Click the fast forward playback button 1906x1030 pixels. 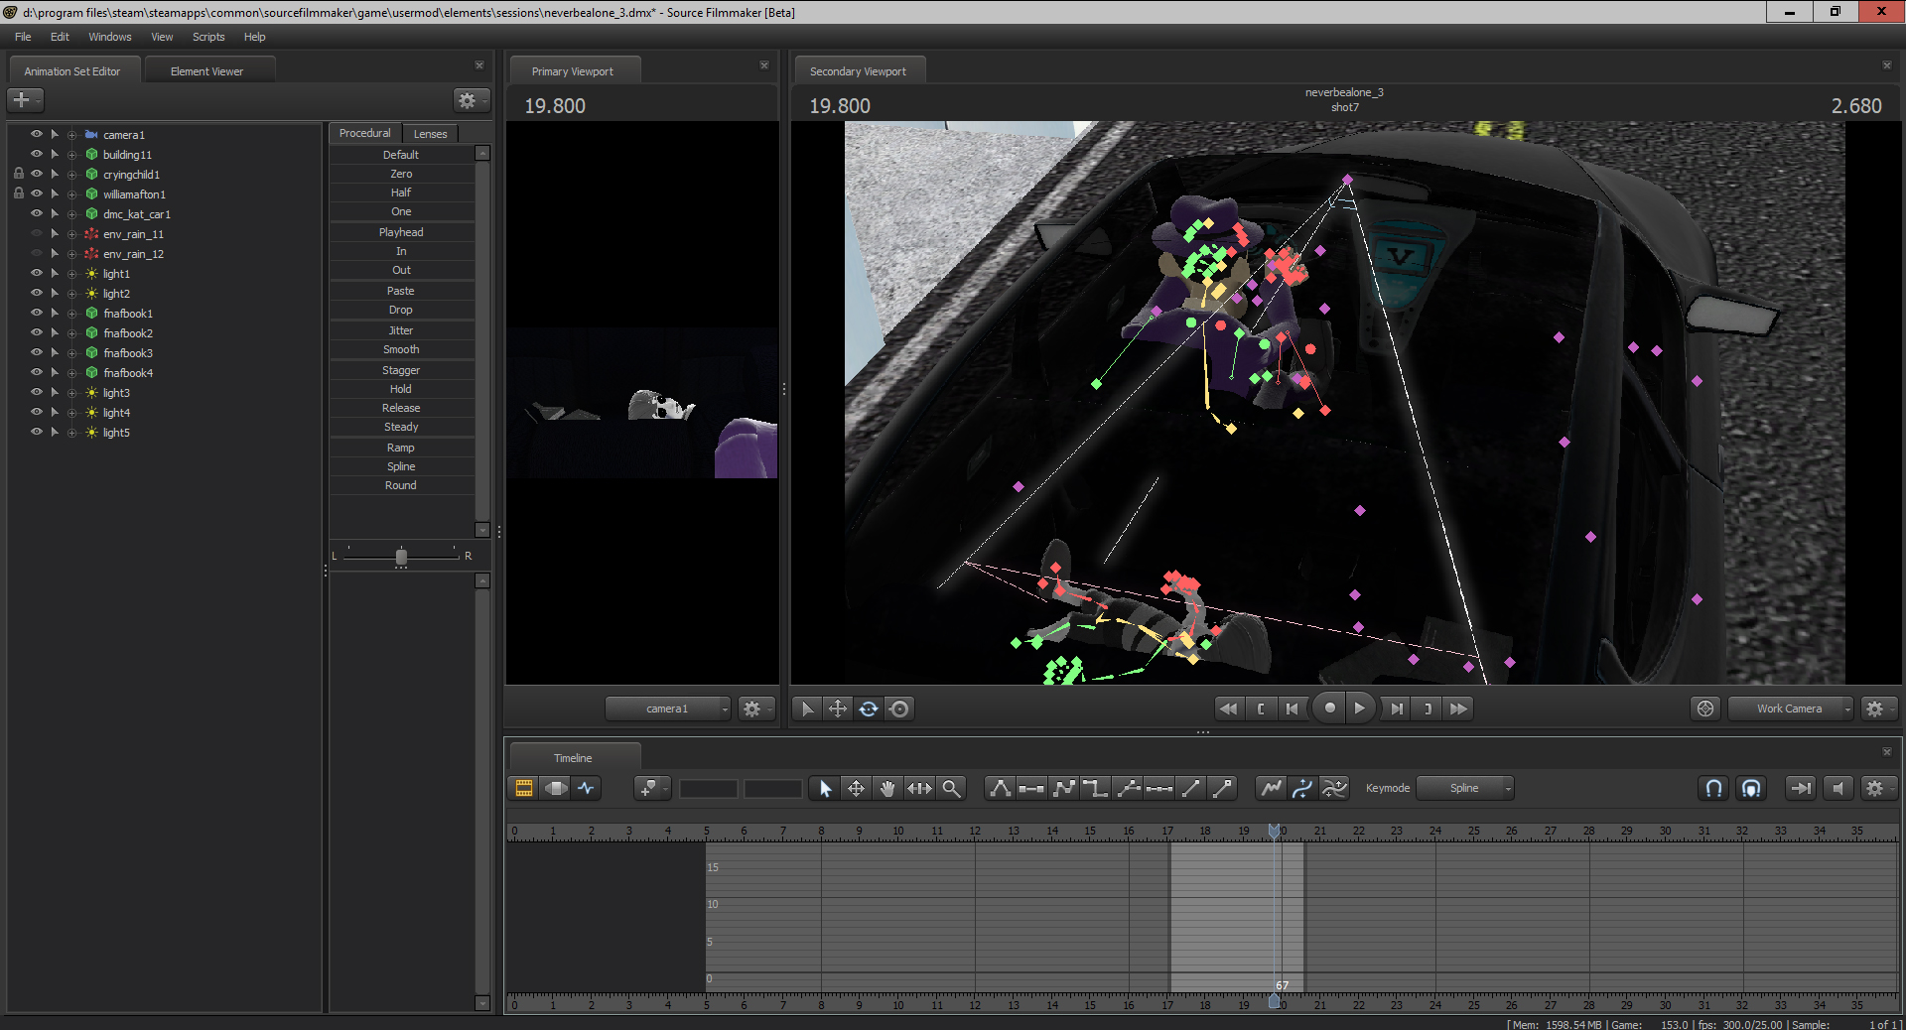(x=1458, y=708)
